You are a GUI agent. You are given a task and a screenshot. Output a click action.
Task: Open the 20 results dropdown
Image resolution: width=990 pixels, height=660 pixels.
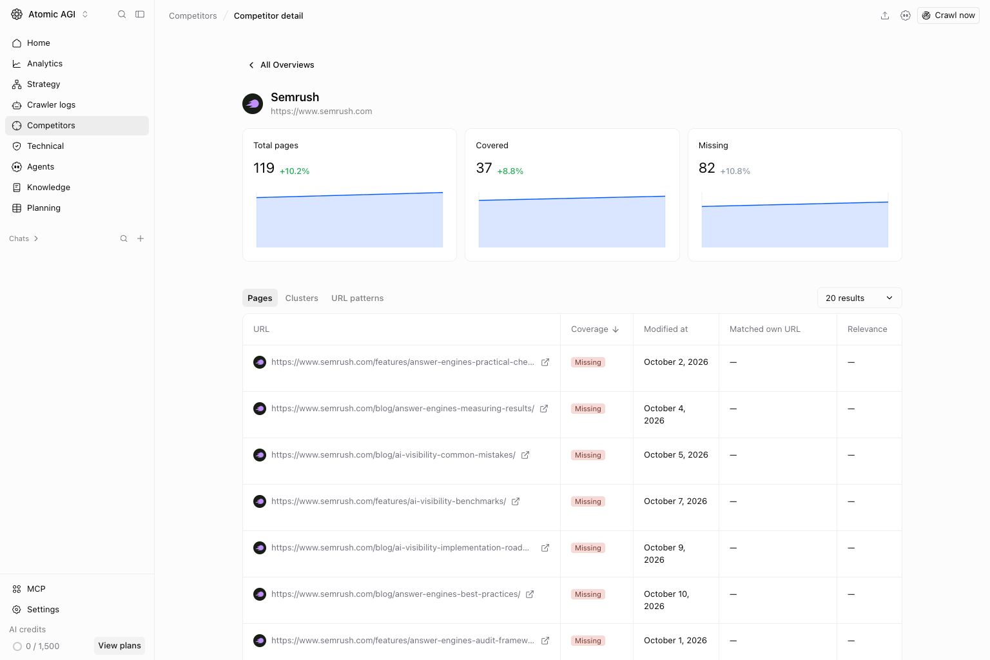click(859, 298)
